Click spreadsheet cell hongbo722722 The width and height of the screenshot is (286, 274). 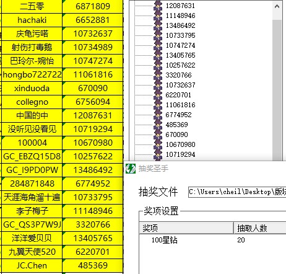pos(32,74)
